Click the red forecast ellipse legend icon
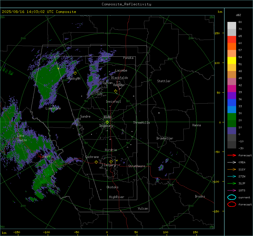 point(232,204)
